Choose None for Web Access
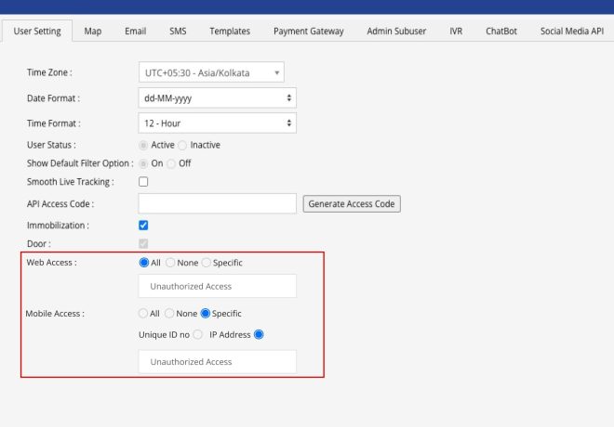 [170, 263]
